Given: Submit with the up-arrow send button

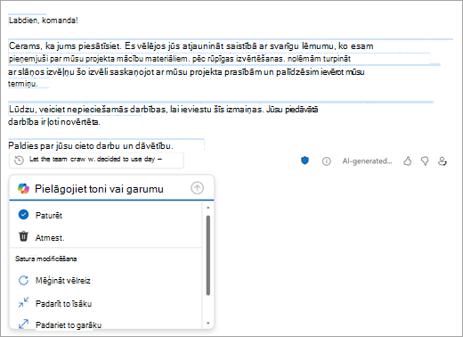Looking at the screenshot, I should tap(197, 188).
